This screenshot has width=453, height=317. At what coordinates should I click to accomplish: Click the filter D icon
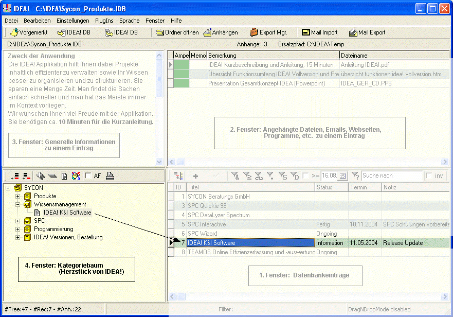click(295, 176)
